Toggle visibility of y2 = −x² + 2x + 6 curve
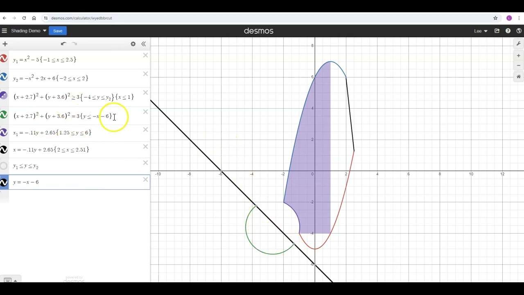524x295 pixels. pyautogui.click(x=4, y=77)
